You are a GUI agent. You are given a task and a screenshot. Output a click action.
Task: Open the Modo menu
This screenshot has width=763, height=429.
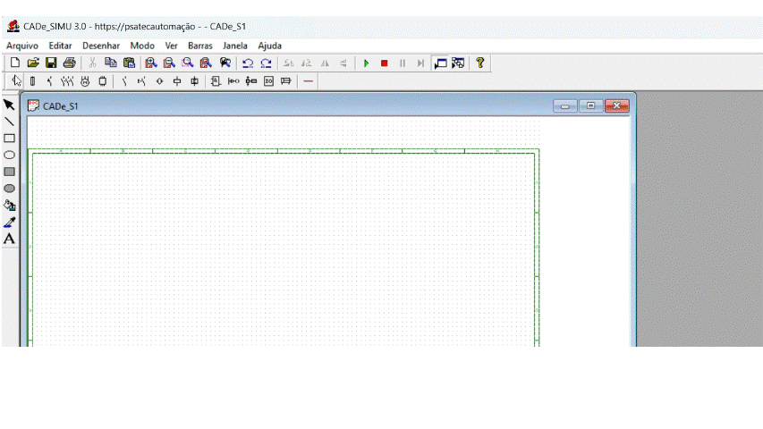pos(142,46)
